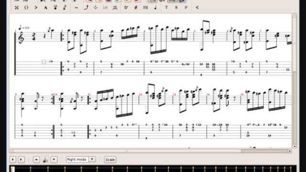Toggle palm mute (PM) effect
Image resolution: width=306 pixels, height=172 pixels.
[x=145, y=8]
